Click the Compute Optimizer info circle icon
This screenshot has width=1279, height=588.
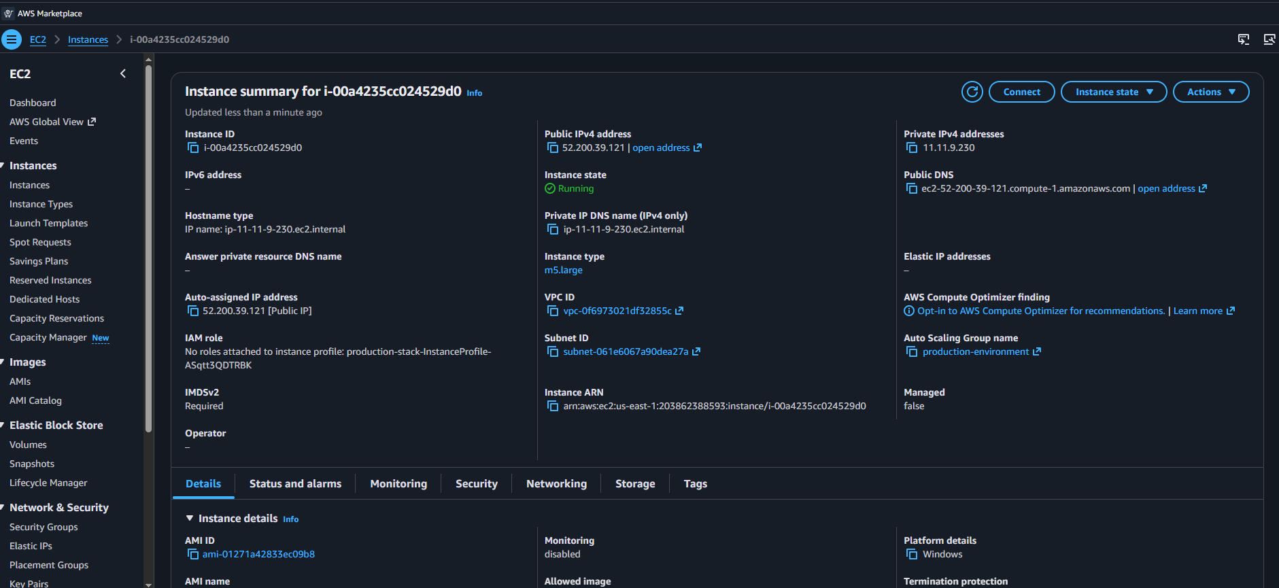click(x=909, y=311)
